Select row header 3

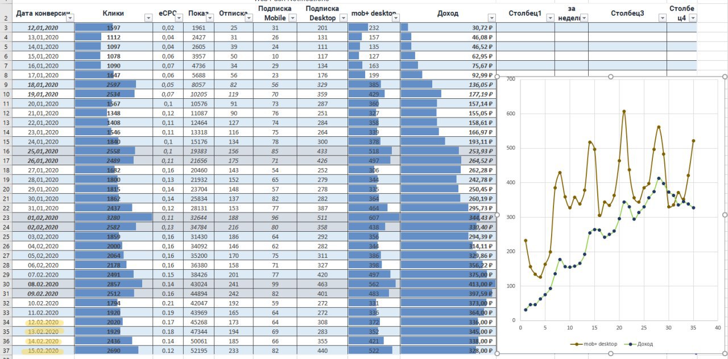(6, 27)
